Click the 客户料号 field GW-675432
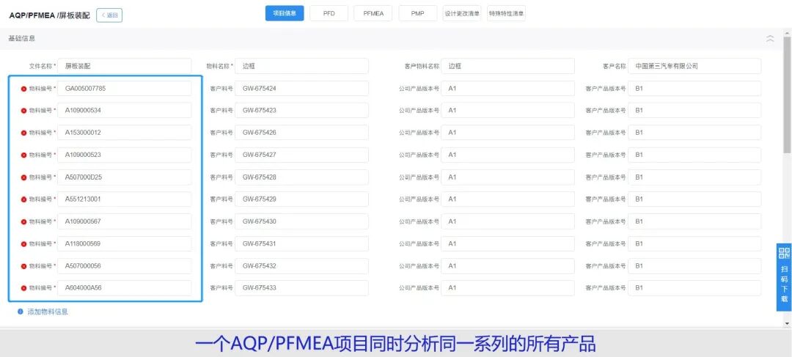 301,265
